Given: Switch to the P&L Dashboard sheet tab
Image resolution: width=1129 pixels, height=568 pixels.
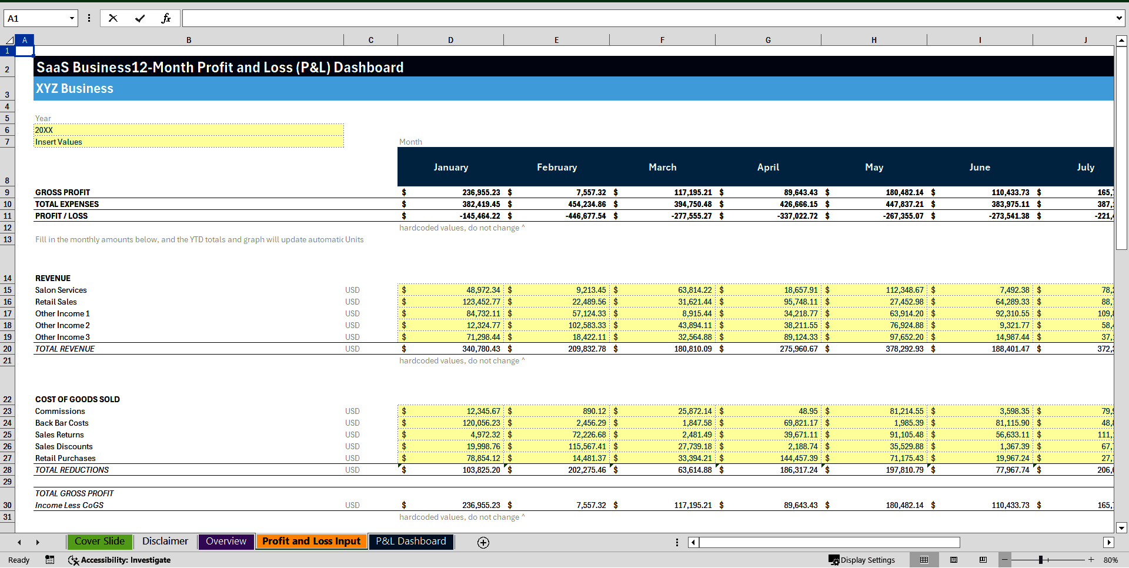Looking at the screenshot, I should tap(411, 541).
